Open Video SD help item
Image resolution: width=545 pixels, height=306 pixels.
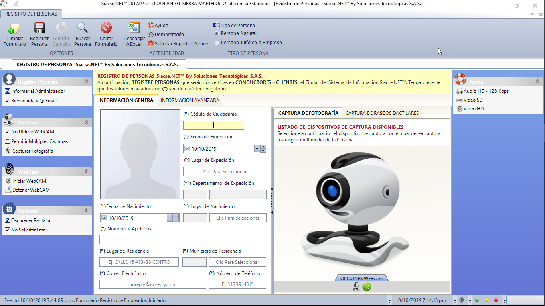pyautogui.click(x=470, y=100)
